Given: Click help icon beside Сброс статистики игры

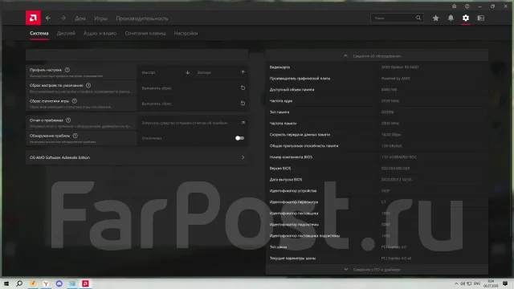Looking at the screenshot, I should tap(75, 101).
